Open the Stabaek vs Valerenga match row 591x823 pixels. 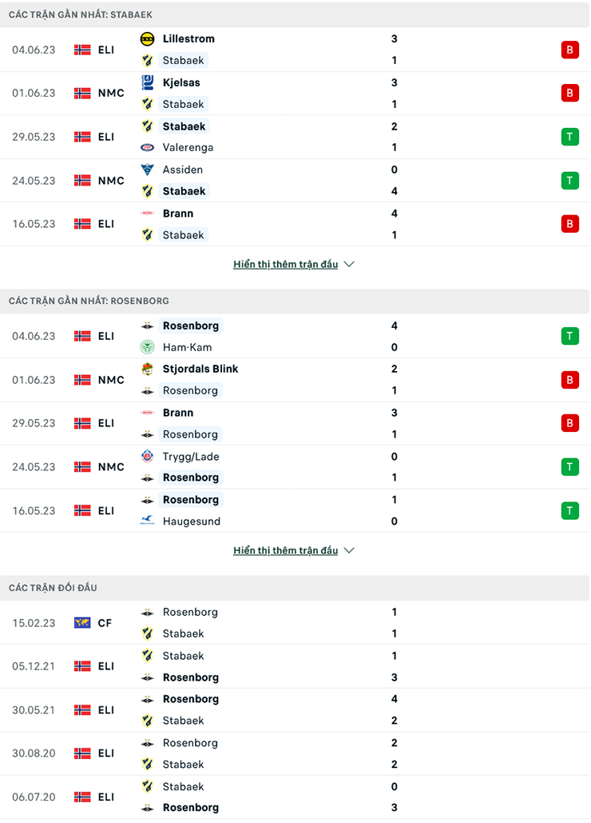tap(295, 137)
